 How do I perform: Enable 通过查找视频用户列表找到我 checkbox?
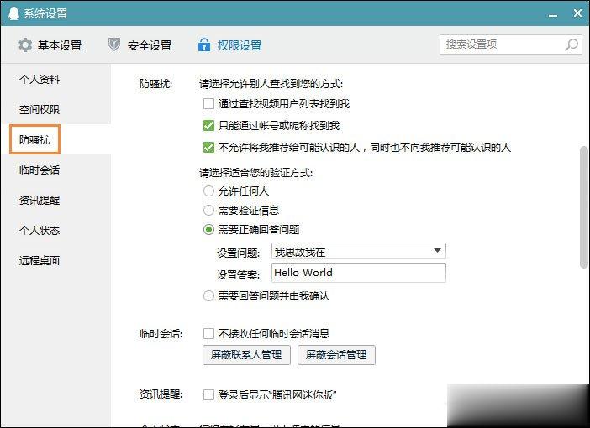[208, 103]
